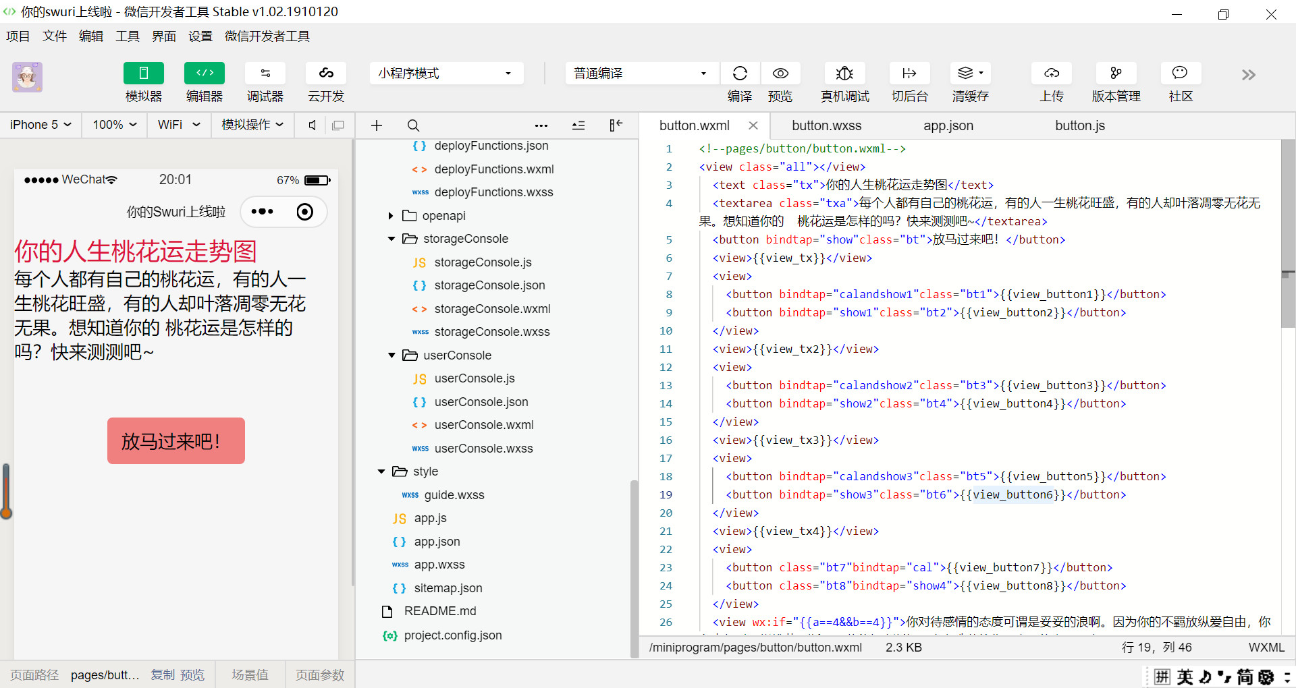Change the 100% zoom dropdown
This screenshot has width=1296, height=688.
click(x=115, y=125)
